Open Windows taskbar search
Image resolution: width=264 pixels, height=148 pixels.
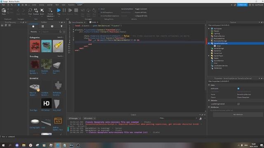pyautogui.click(x=10, y=145)
